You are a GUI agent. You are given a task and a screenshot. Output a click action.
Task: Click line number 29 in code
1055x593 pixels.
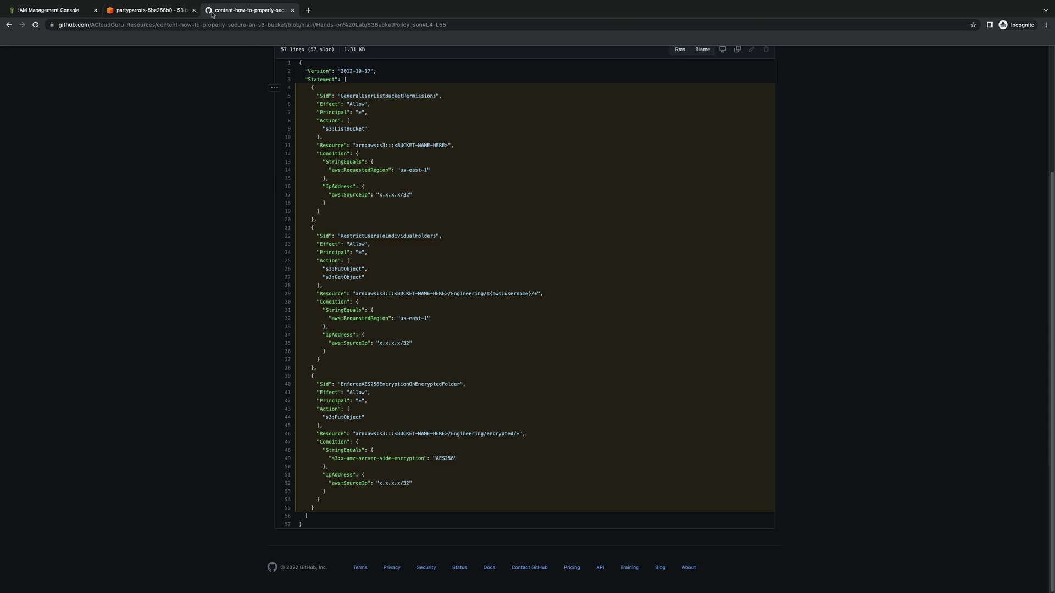click(x=287, y=294)
